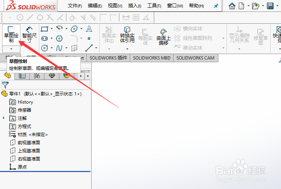281x189 pixels.
Task: Select the sketch text tool
Action: pyautogui.click(x=89, y=29)
